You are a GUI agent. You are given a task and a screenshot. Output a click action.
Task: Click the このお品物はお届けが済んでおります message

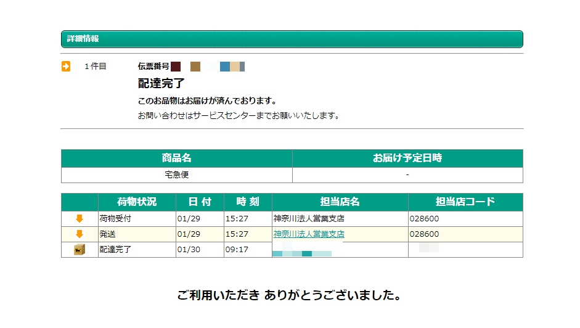click(x=206, y=100)
